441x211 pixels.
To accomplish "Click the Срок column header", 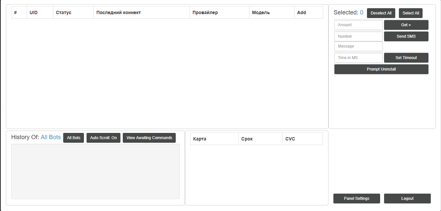I will (x=247, y=139).
